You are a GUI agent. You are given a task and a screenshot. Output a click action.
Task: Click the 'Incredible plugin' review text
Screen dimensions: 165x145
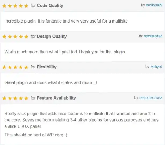tap(66, 21)
